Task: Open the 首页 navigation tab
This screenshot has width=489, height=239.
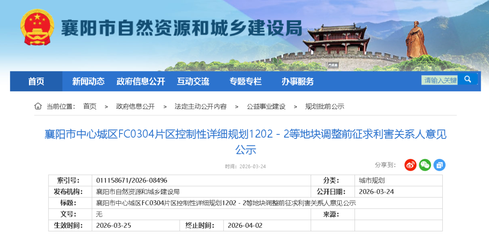Action: [x=36, y=81]
